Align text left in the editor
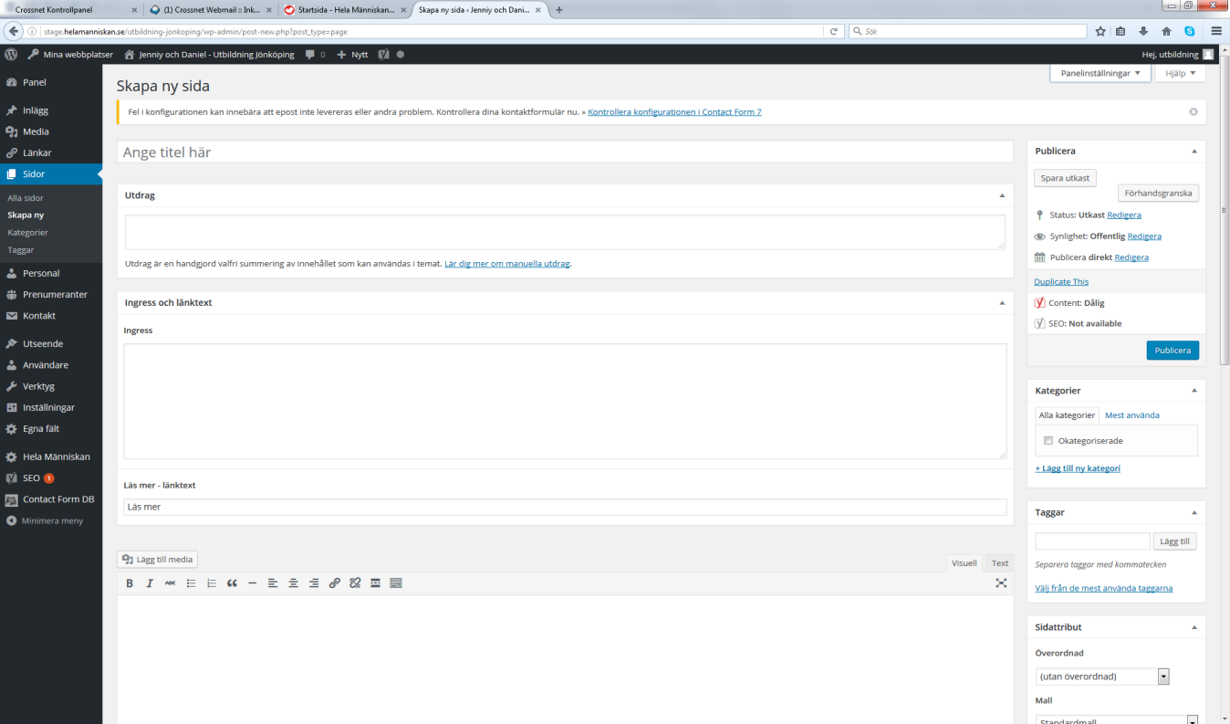This screenshot has height=724, width=1230. [x=273, y=582]
